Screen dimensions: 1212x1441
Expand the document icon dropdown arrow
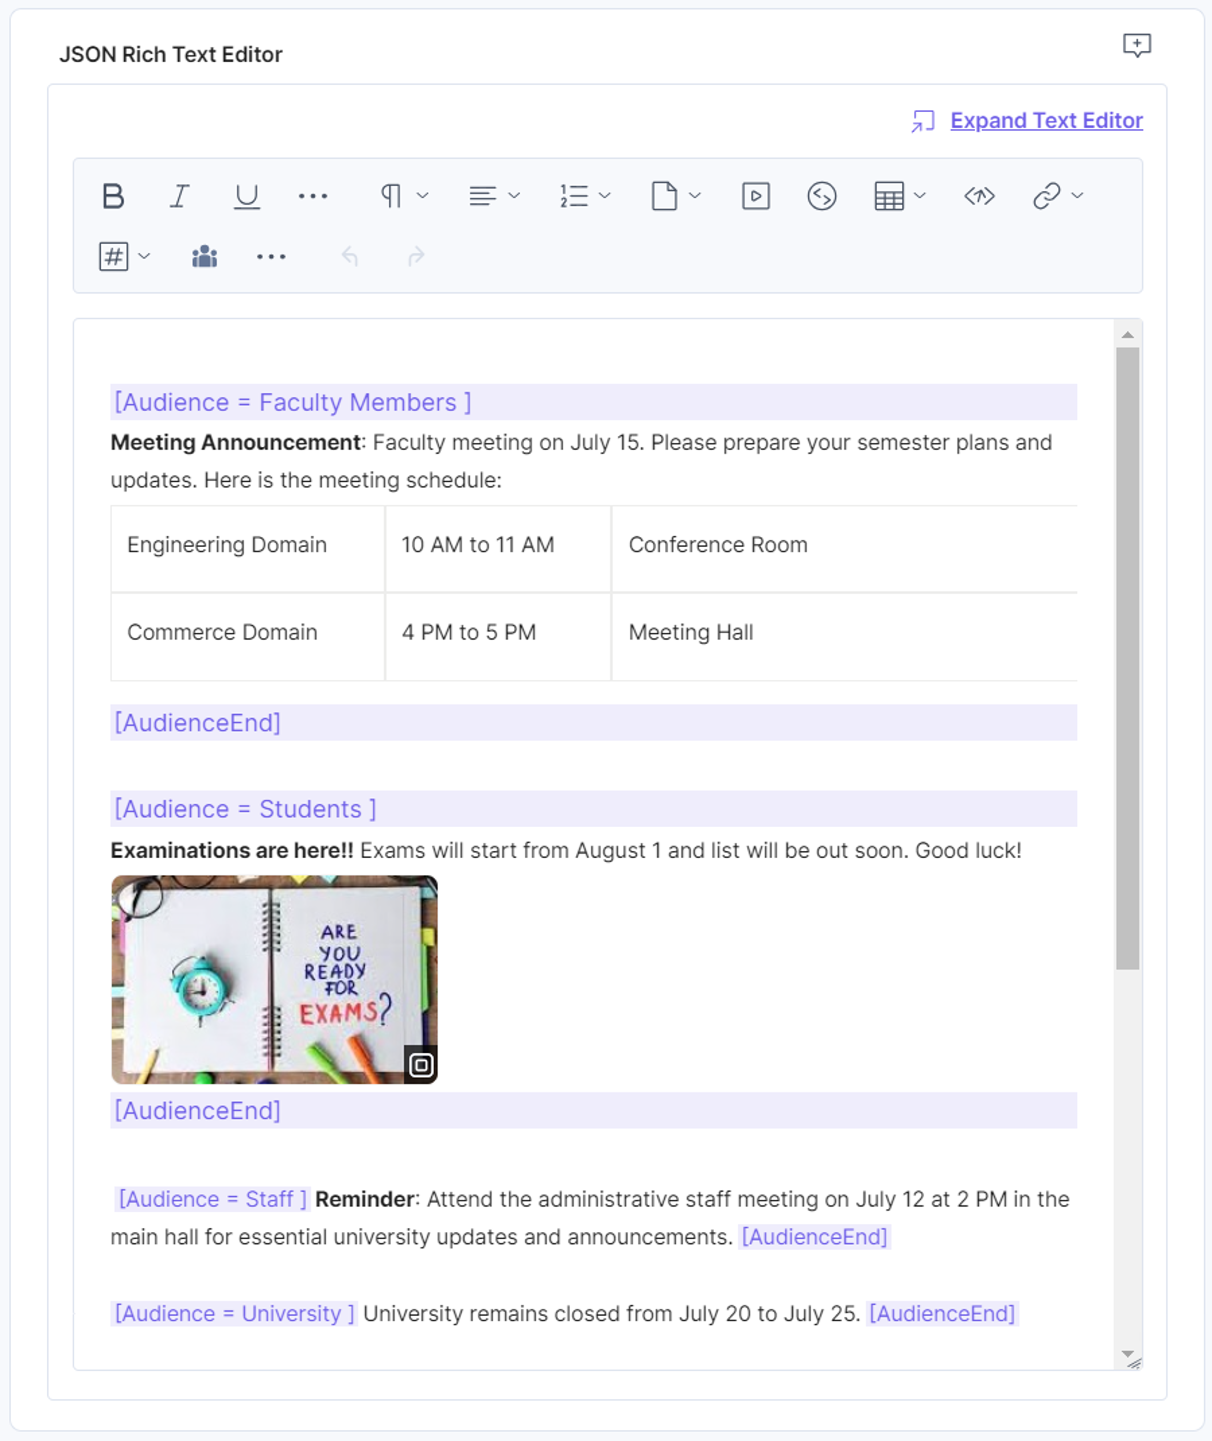tap(695, 196)
